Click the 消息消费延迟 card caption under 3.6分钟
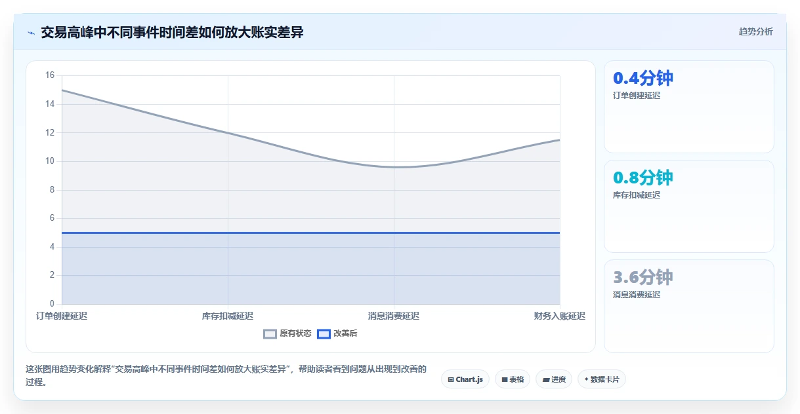Image resolution: width=800 pixels, height=414 pixels. pos(637,295)
